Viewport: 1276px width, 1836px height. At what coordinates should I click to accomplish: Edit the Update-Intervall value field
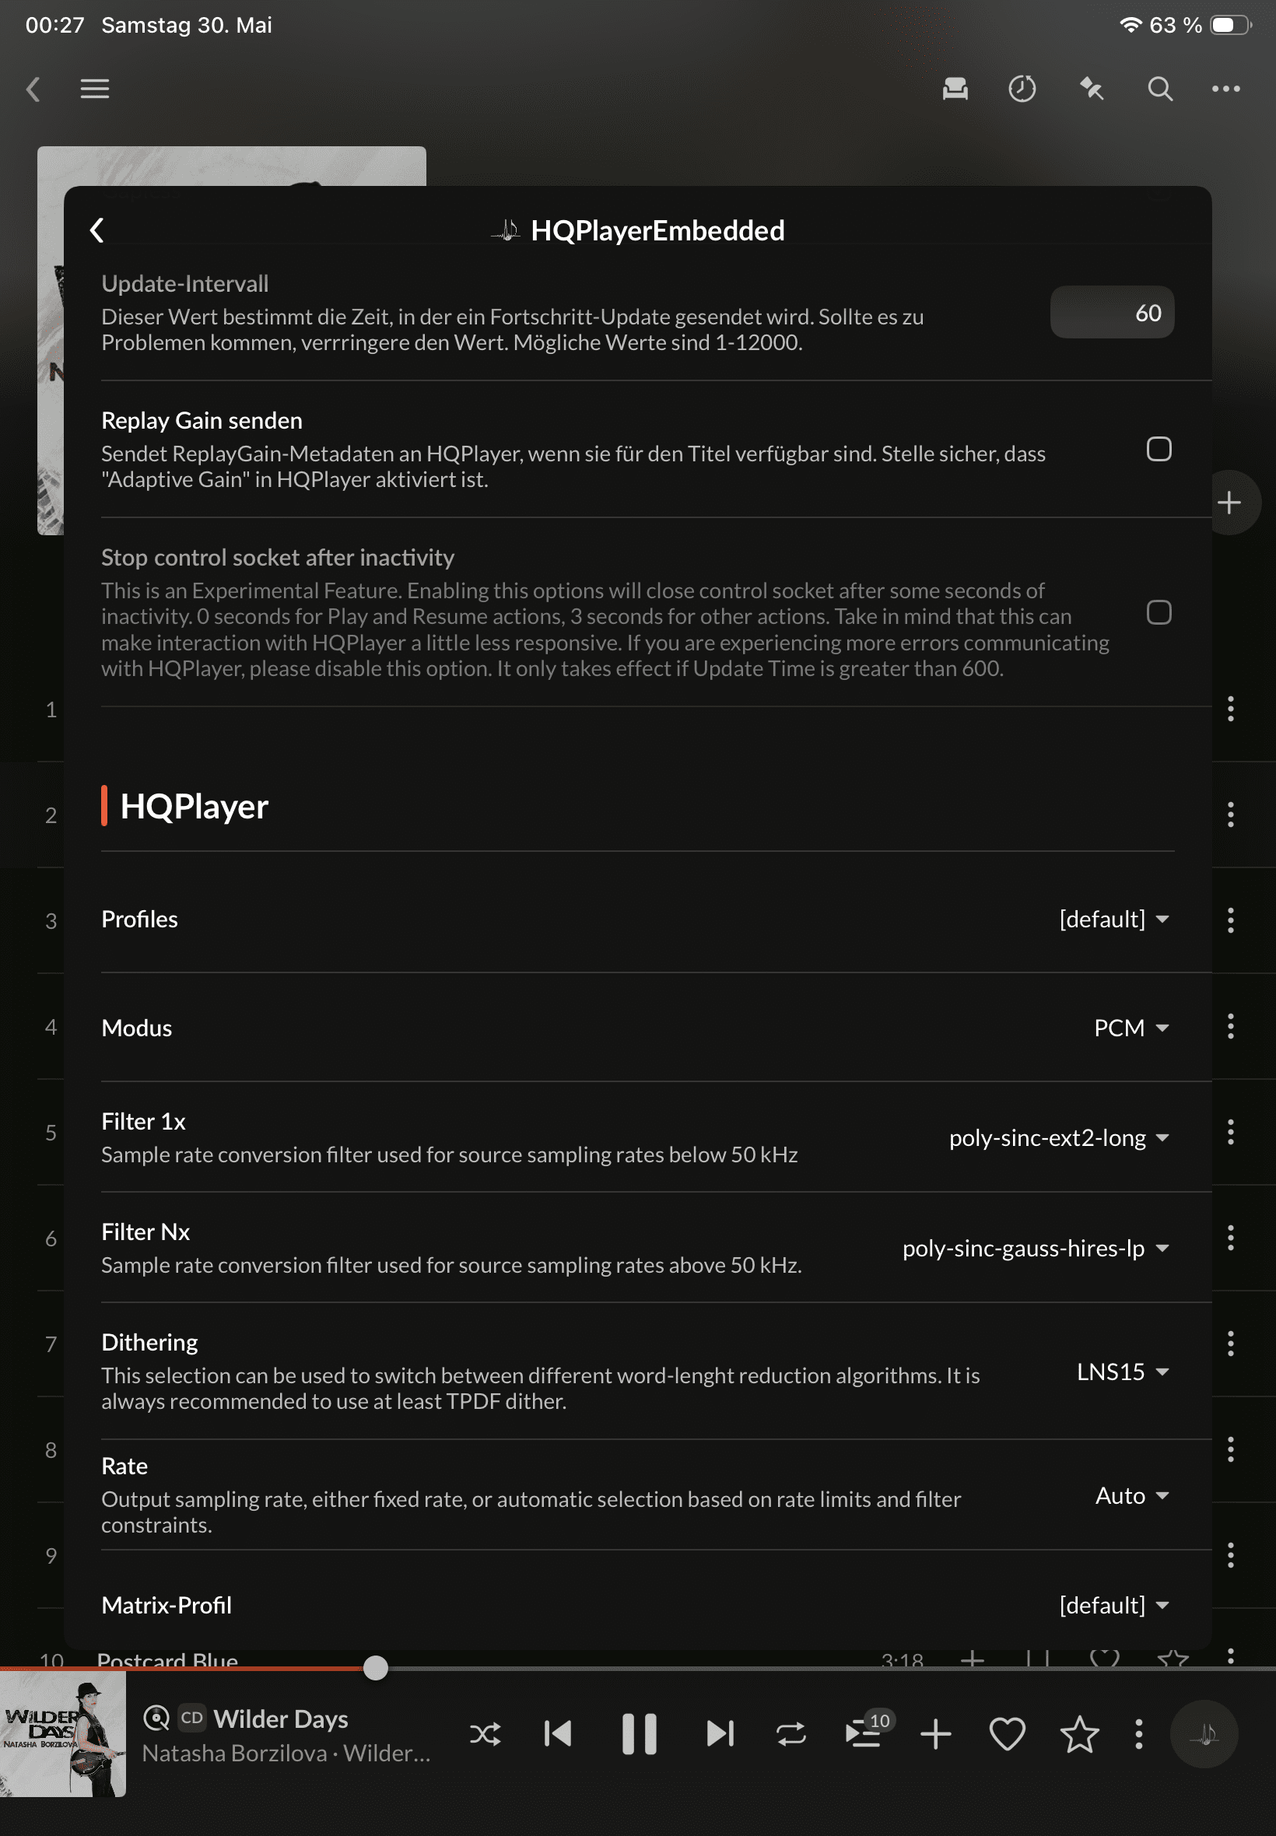click(1111, 313)
